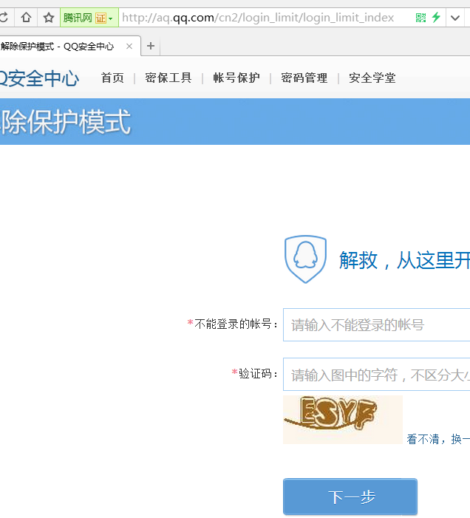This screenshot has width=470, height=518.
Task: Click the address bar URL field
Action: [266, 18]
